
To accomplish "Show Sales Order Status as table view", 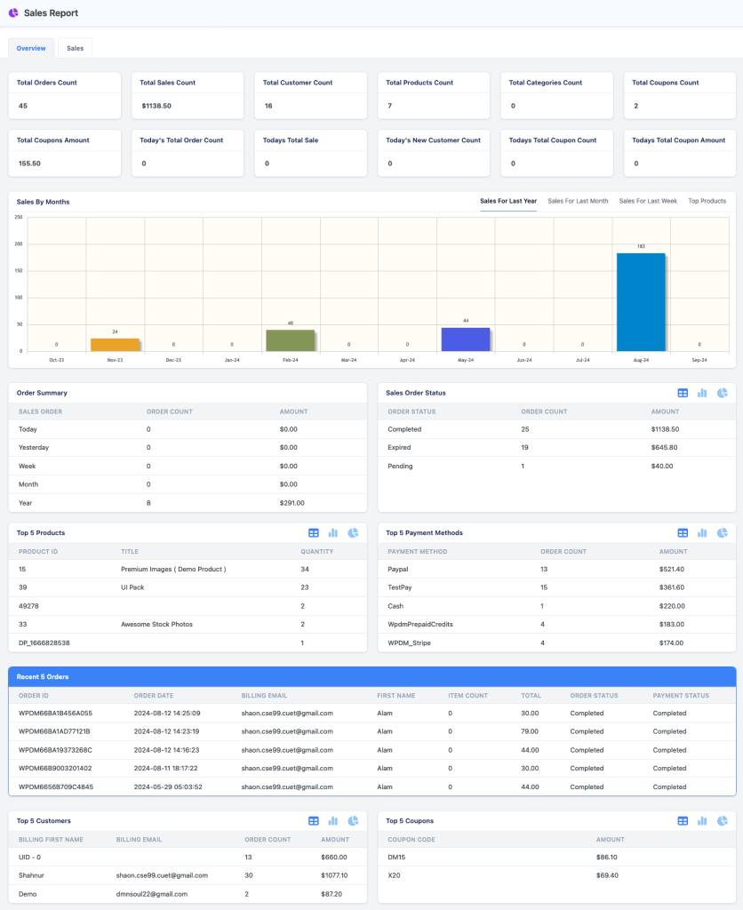I will click(x=683, y=393).
